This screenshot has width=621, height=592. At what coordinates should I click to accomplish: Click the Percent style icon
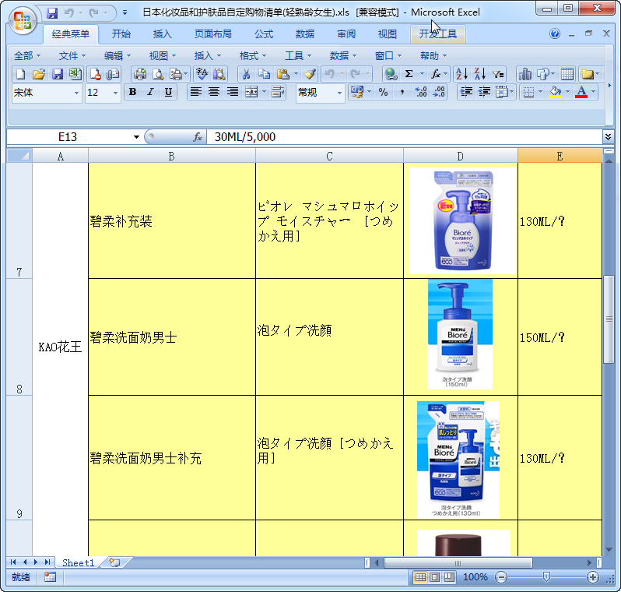pyautogui.click(x=383, y=93)
